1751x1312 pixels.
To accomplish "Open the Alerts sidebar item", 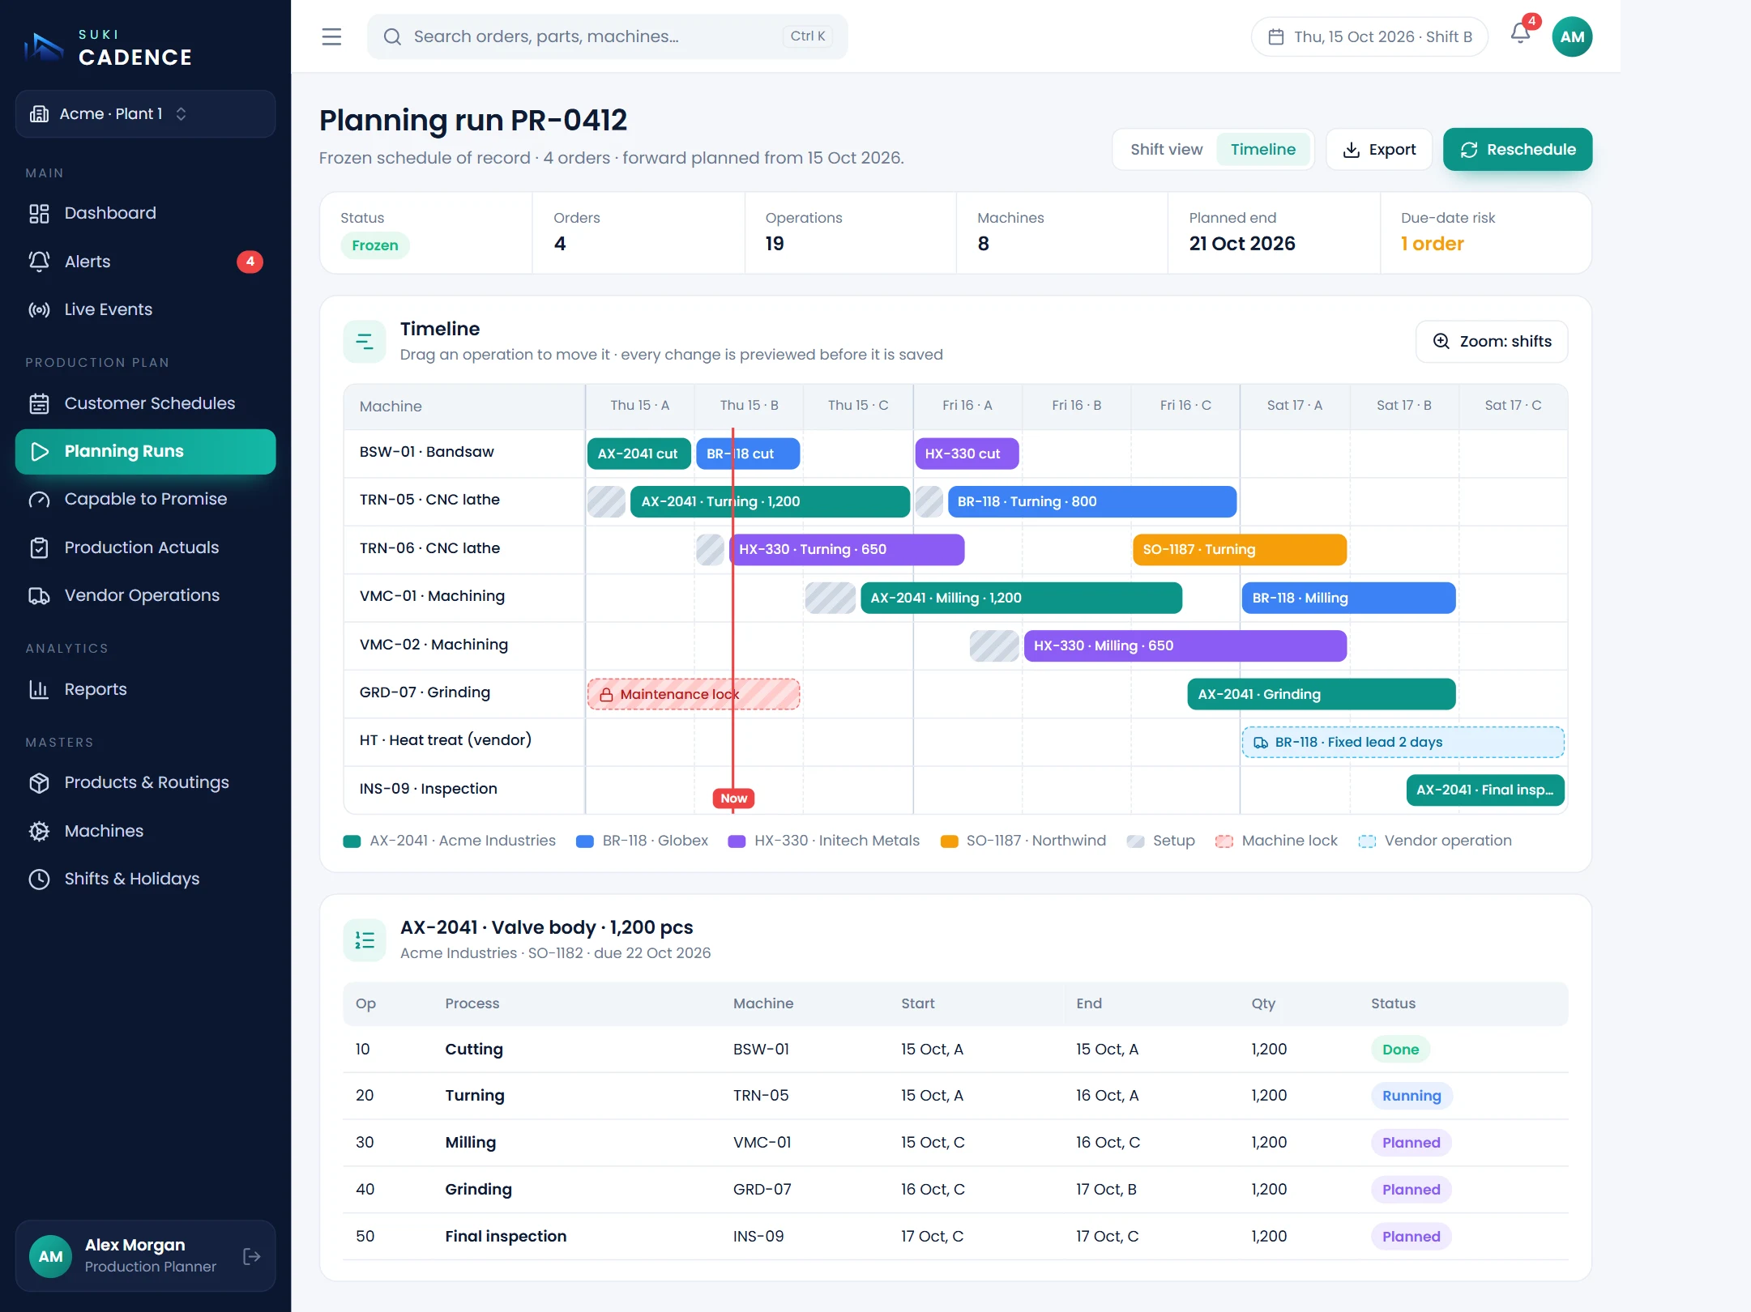I will (145, 262).
